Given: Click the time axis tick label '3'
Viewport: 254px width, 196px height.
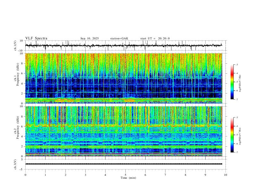Looking at the screenshot, I should [x=85, y=175].
